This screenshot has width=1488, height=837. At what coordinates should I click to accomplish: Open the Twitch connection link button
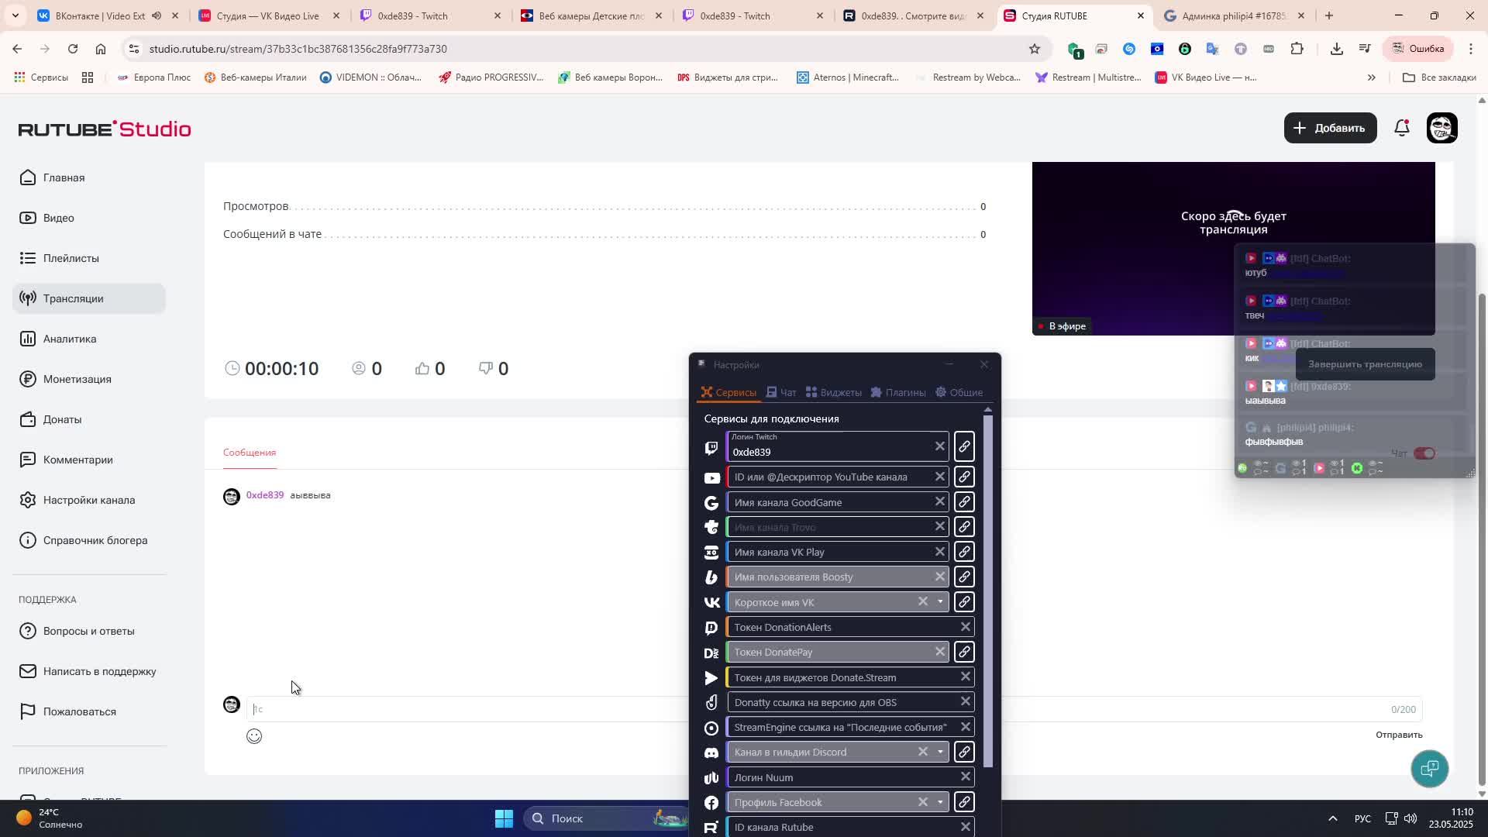point(964,446)
